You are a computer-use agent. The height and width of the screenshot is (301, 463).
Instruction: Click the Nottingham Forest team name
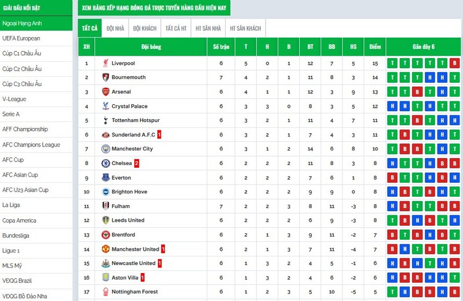point(135,292)
